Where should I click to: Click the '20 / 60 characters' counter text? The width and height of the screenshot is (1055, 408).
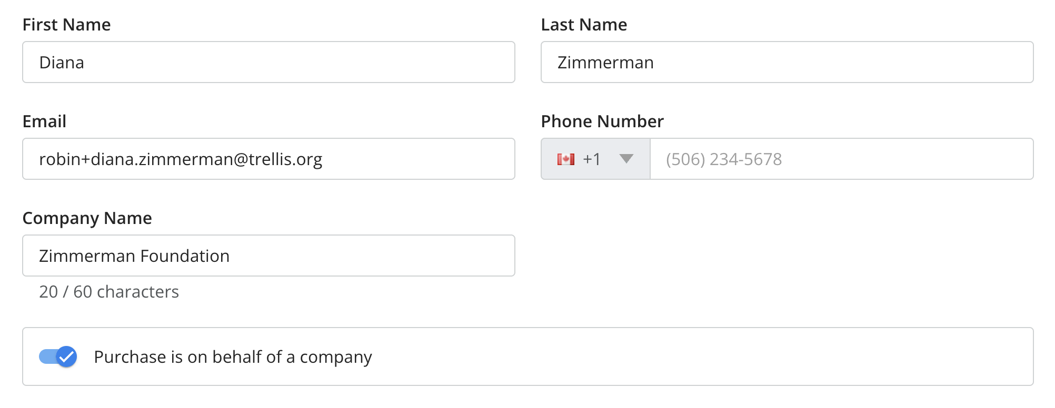point(109,292)
